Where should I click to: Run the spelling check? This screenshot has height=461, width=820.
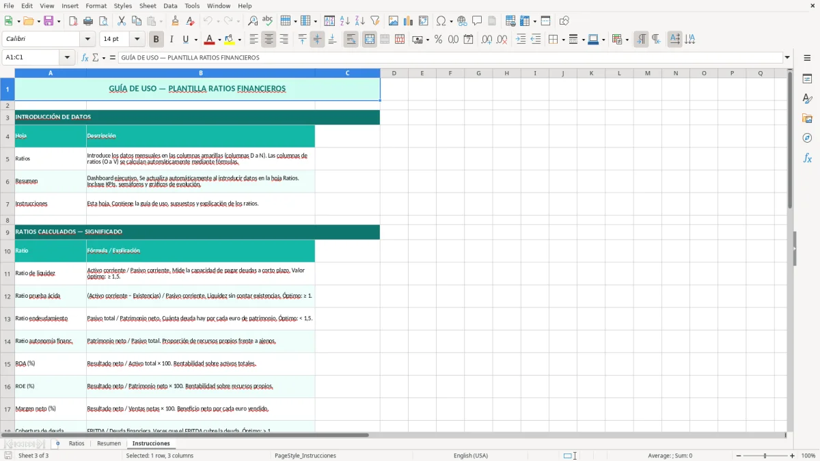pyautogui.click(x=268, y=21)
